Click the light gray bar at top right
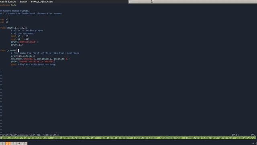 [x=193, y=2]
